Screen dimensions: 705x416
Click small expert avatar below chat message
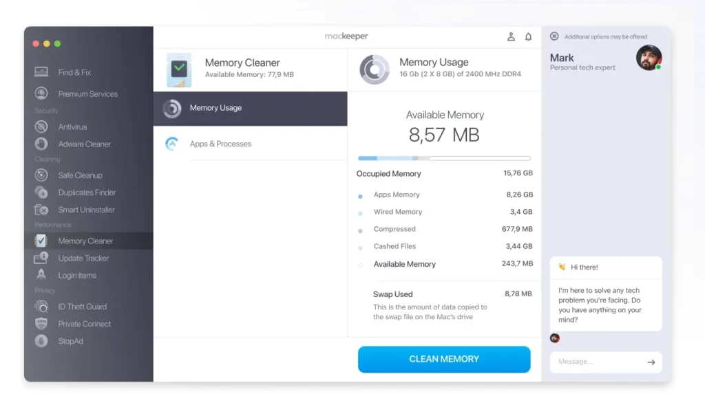(555, 338)
